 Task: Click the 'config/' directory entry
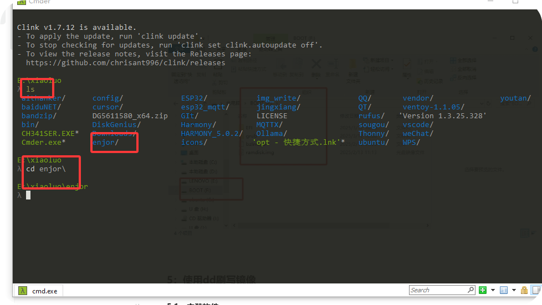[108, 98]
